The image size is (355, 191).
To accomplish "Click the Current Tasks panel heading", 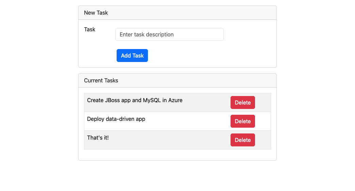I will pyautogui.click(x=101, y=81).
